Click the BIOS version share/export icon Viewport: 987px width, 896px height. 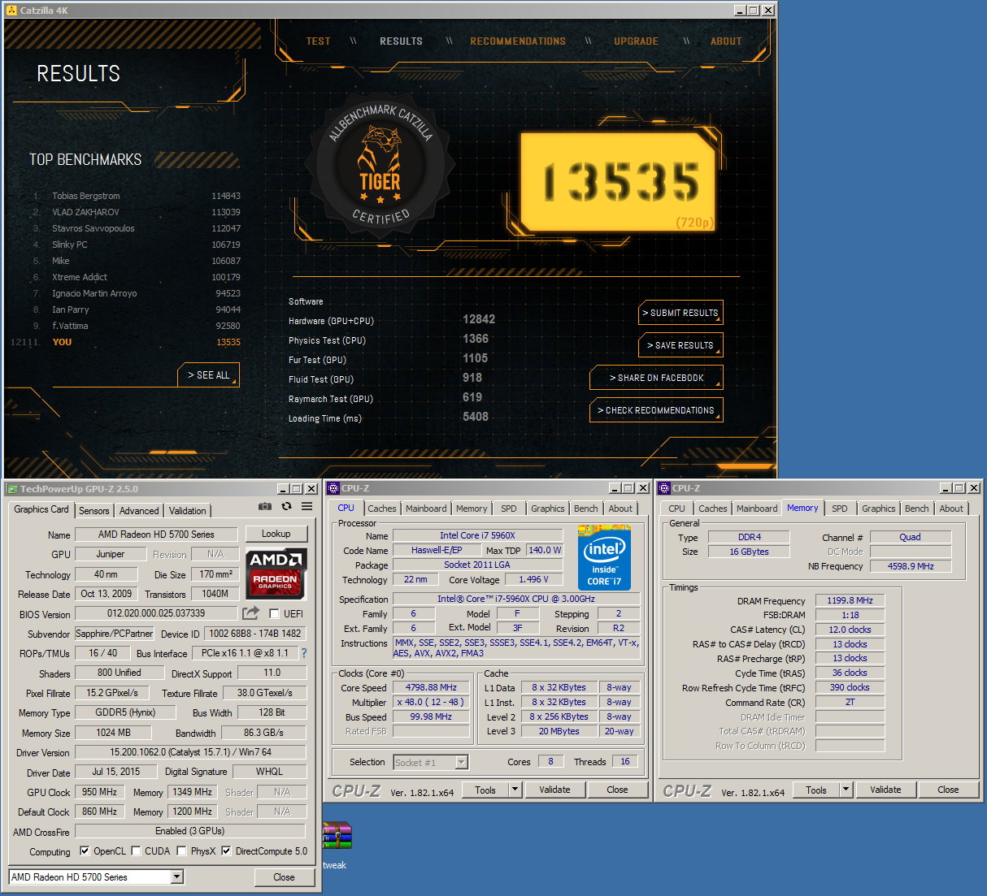click(251, 612)
